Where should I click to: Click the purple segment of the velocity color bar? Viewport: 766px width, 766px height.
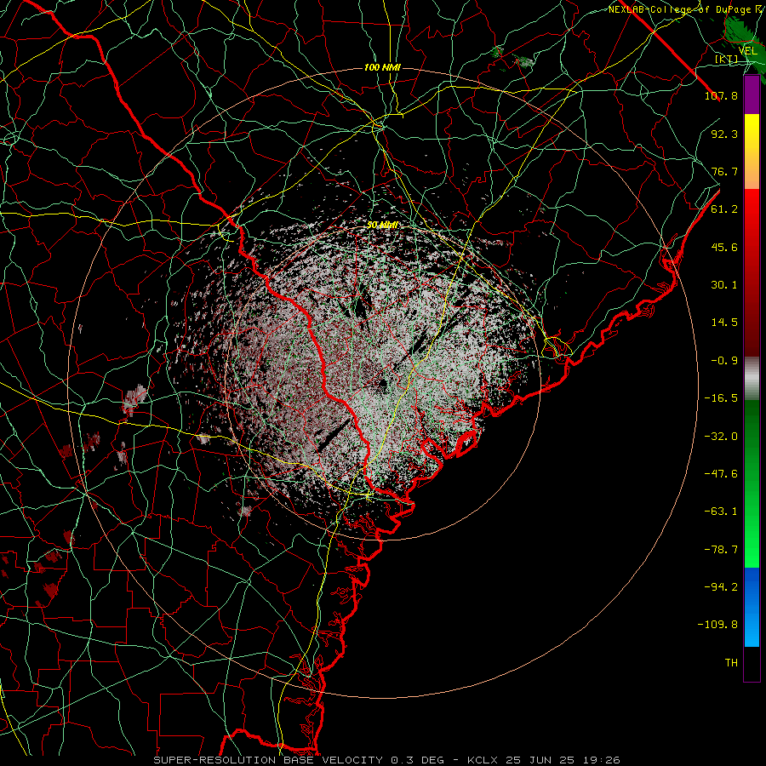tap(752, 94)
